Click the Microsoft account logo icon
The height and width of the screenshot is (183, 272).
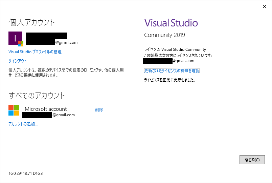coord(14,110)
